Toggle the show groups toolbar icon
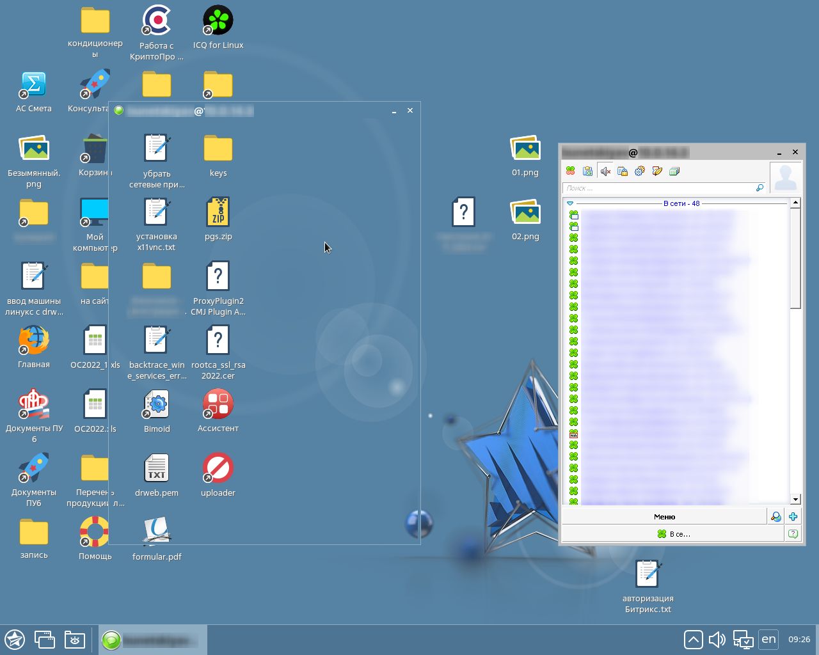Screen dimensions: 819x655 pos(587,171)
